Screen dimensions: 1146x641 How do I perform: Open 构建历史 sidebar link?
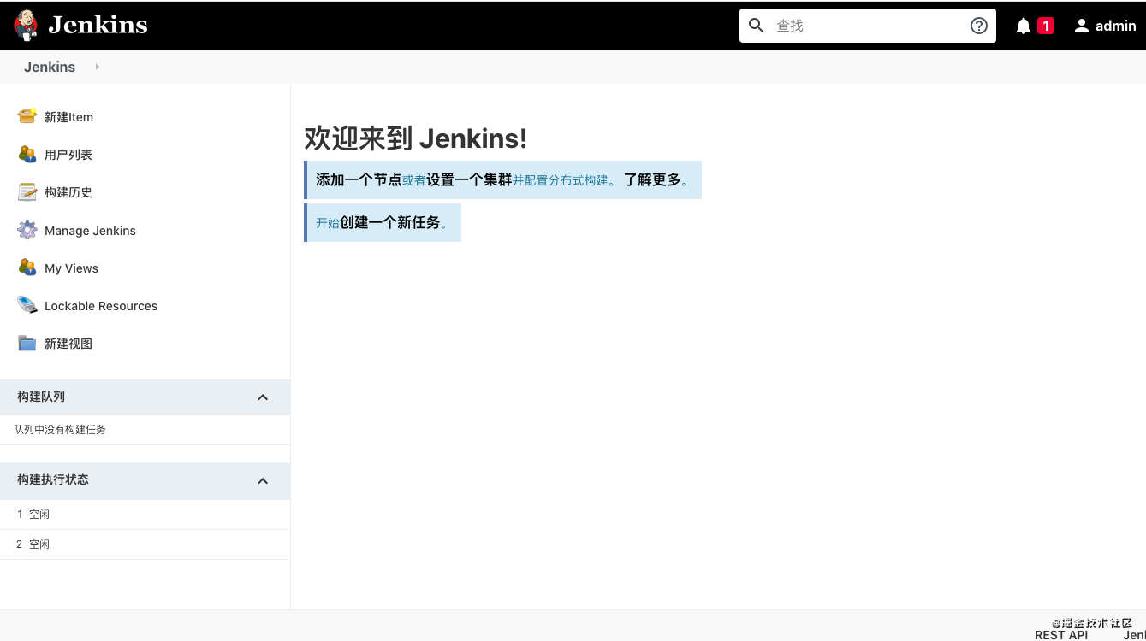tap(68, 192)
